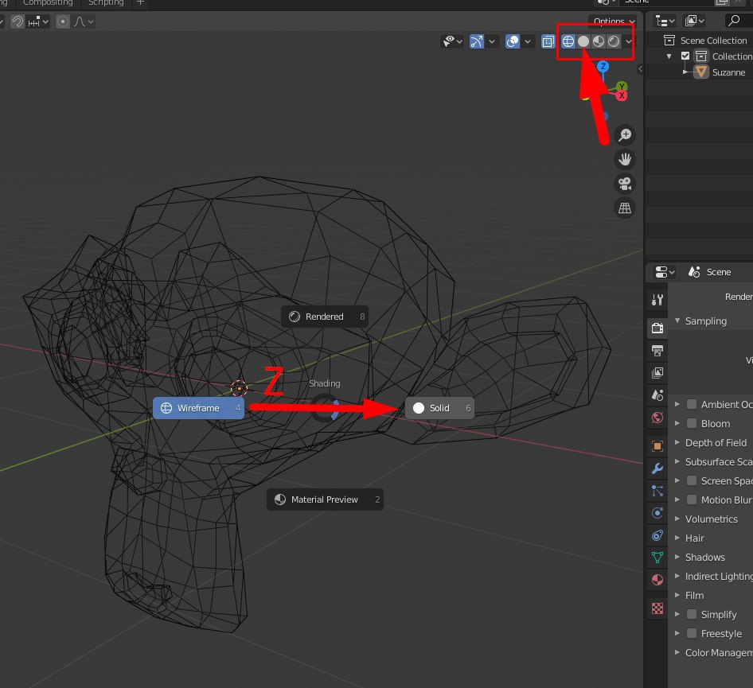Open shading options dropdown arrow
753x688 pixels.
(628, 41)
